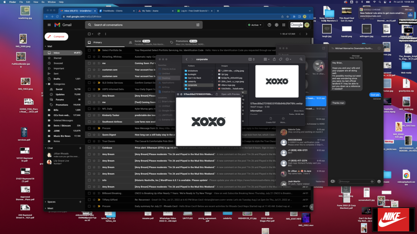Bookmark this page with star icon

coord(287,16)
